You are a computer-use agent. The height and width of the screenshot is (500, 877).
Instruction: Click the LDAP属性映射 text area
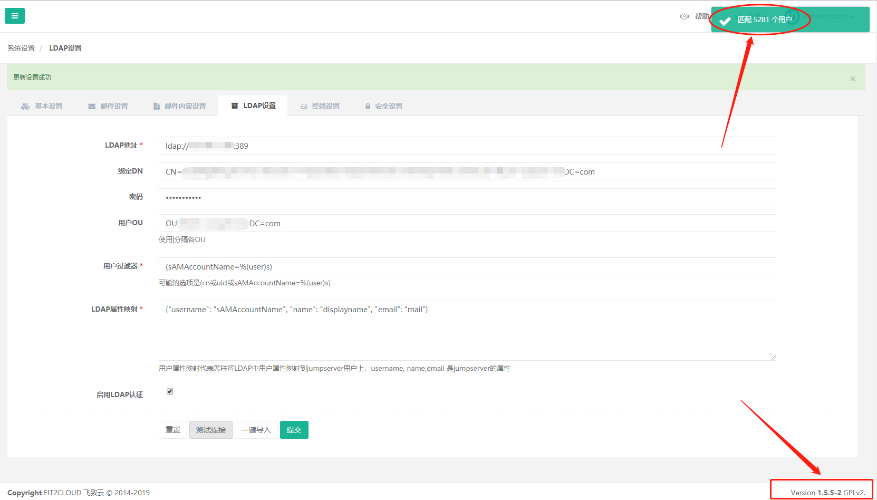(x=467, y=331)
